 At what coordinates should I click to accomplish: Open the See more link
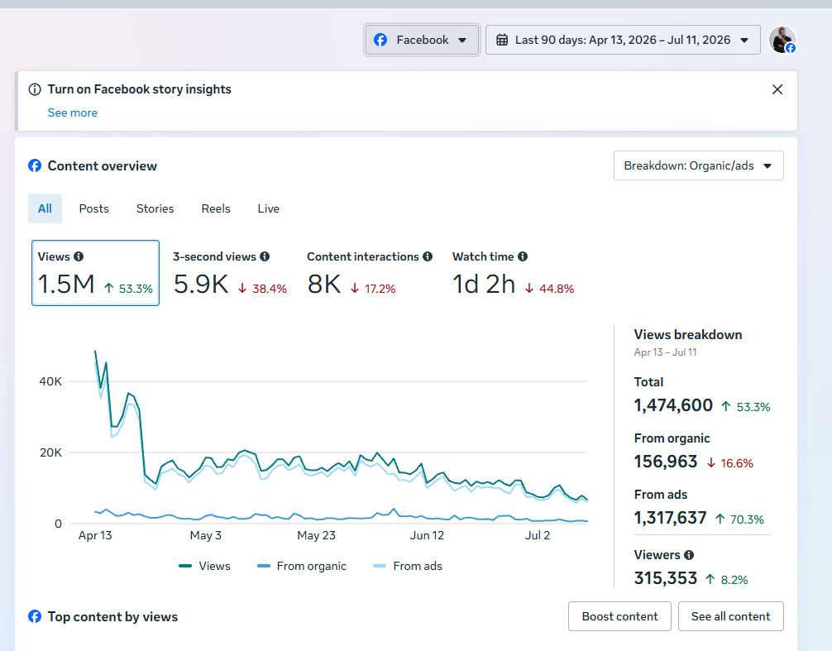click(73, 113)
